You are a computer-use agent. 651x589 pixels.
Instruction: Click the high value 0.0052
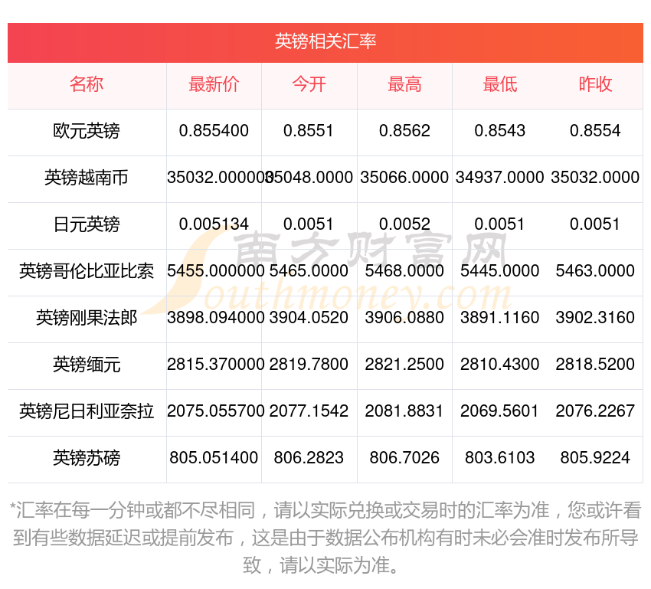pos(404,224)
